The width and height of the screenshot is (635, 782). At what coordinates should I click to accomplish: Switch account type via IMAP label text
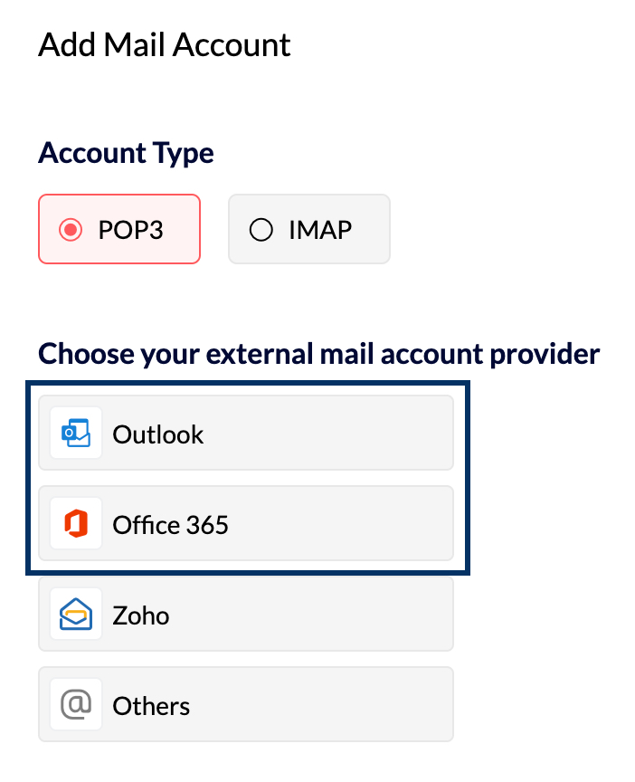319,230
